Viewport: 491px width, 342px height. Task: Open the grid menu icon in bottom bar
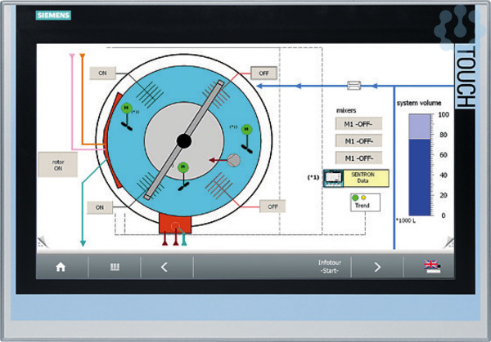pos(115,266)
